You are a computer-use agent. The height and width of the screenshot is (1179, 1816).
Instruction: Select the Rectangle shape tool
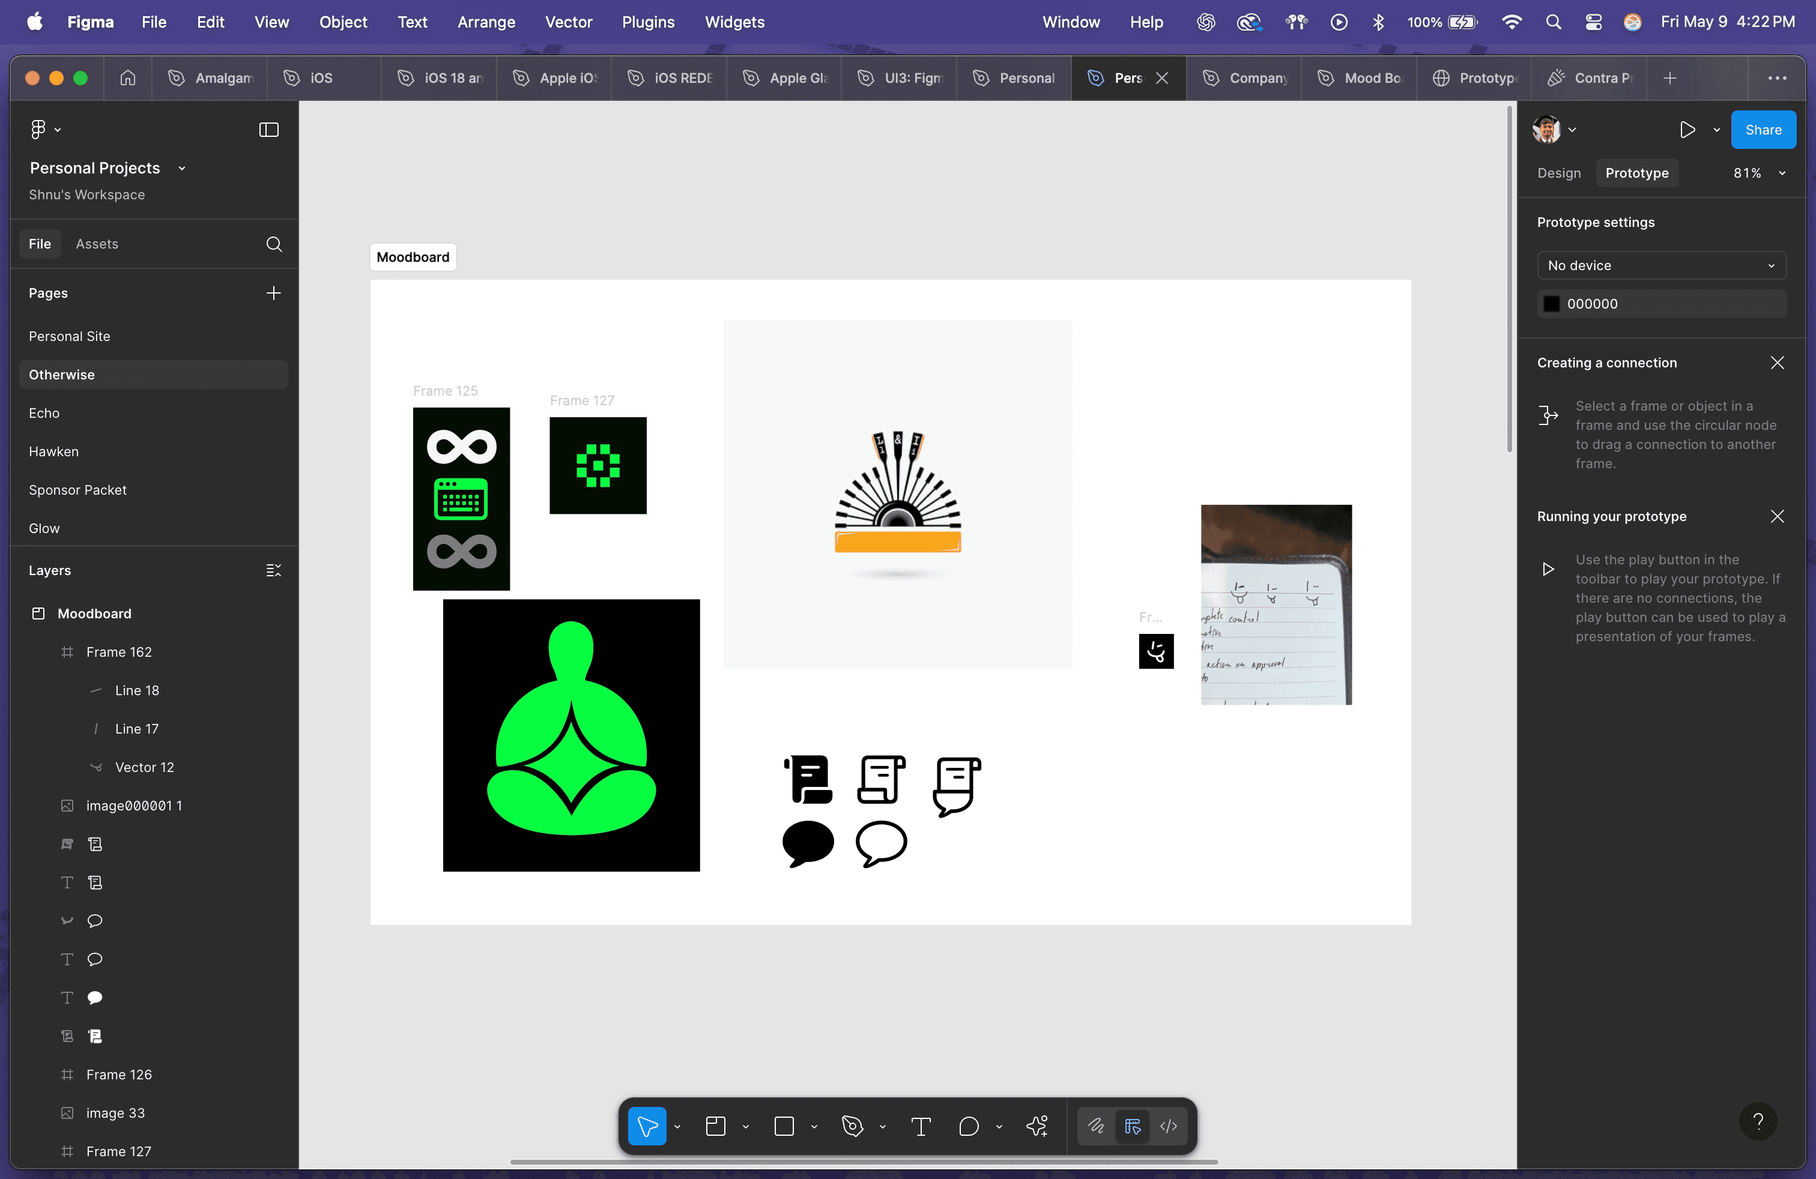click(x=784, y=1126)
